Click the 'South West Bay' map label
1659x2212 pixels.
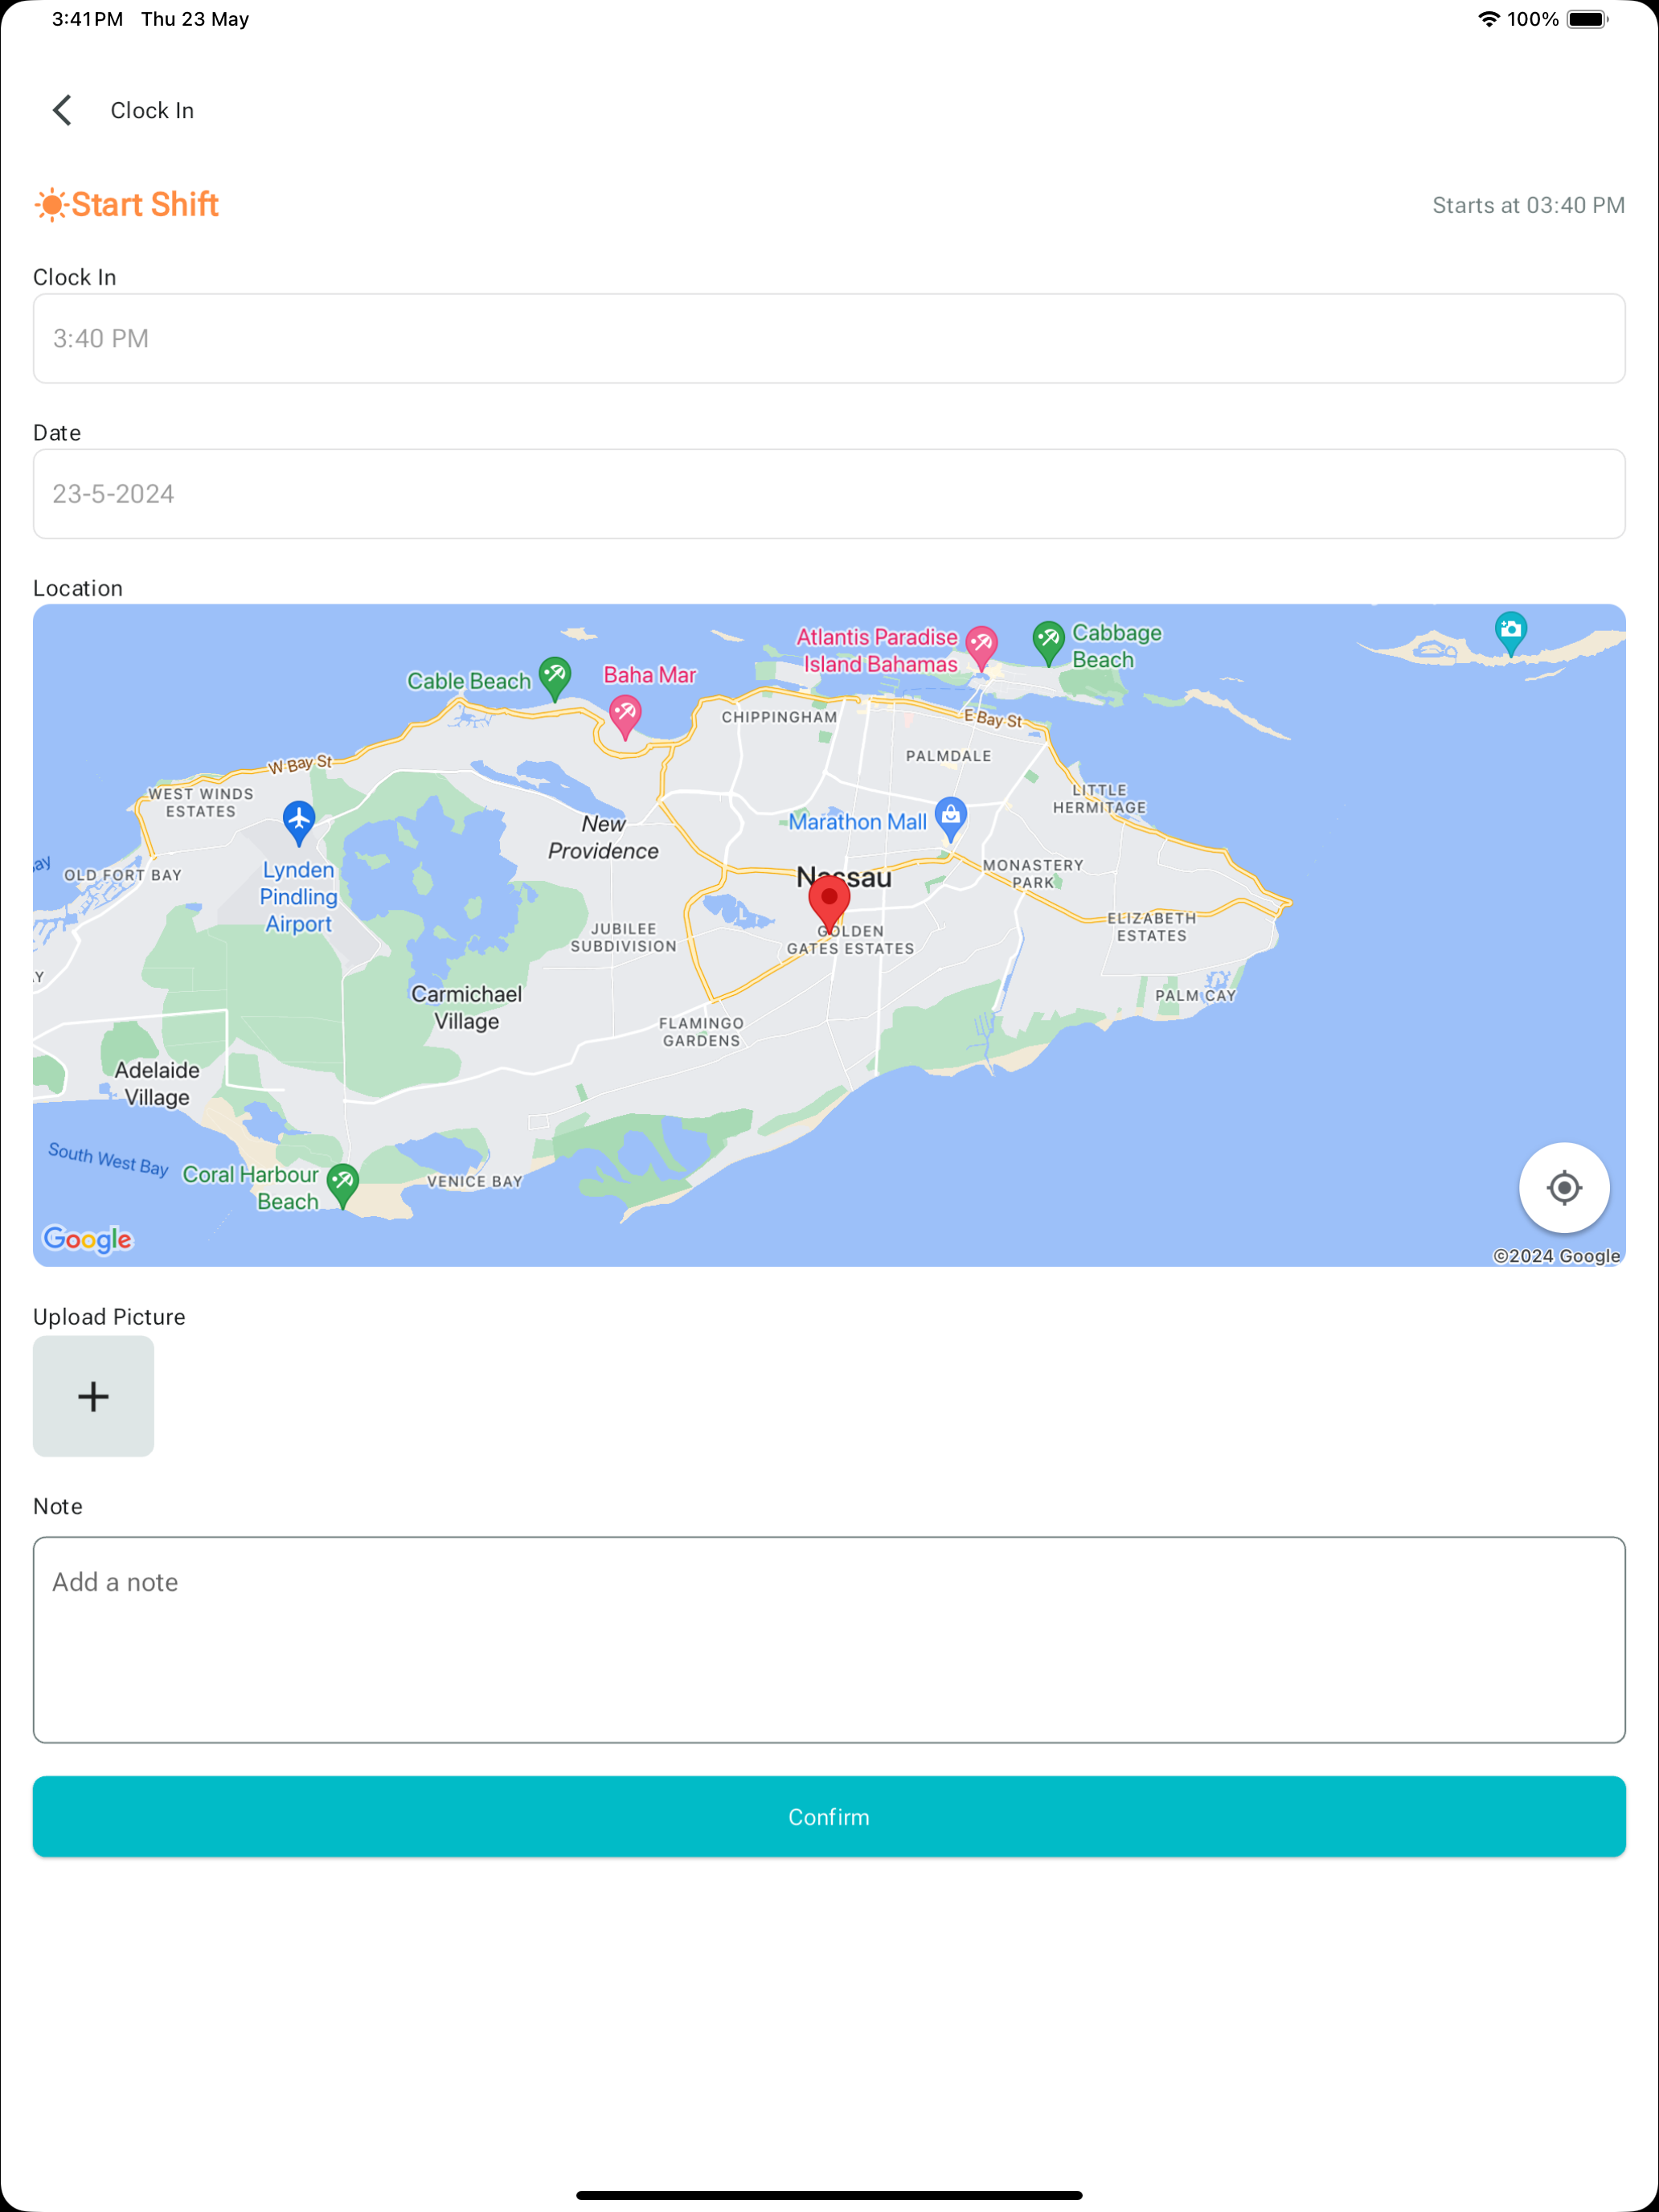point(108,1159)
